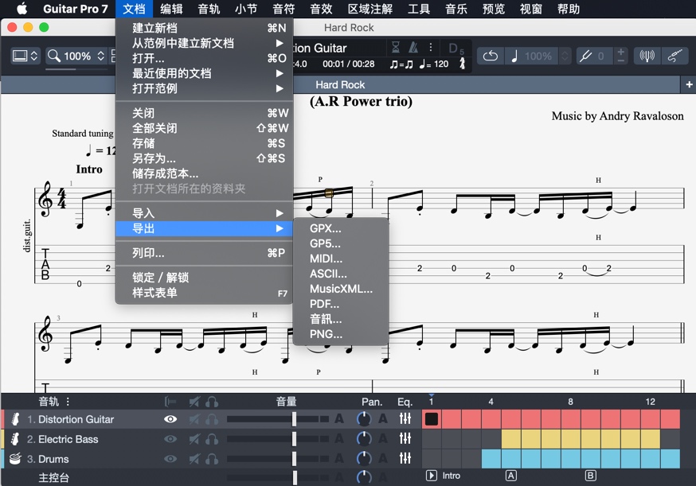Export as MusicXML...
Viewport: 696px width, 486px height.
pyautogui.click(x=341, y=289)
